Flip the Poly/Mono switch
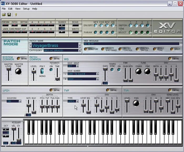This screenshot has width=184, height=152. 42,71
